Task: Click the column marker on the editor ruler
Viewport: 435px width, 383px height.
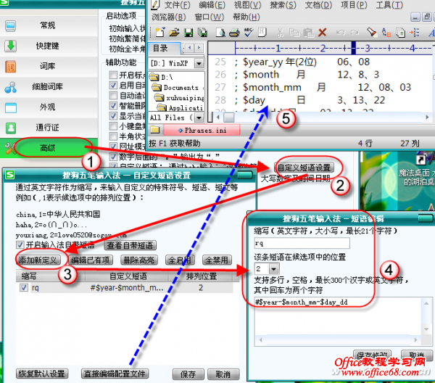Action: point(354,48)
